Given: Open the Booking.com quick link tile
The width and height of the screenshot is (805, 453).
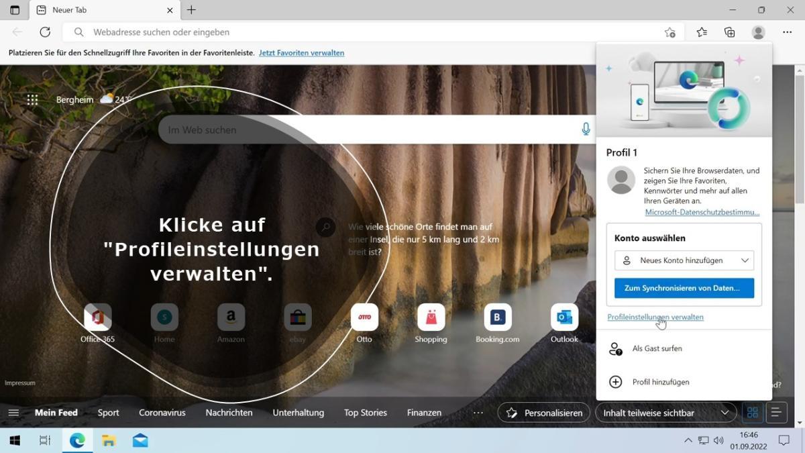Looking at the screenshot, I should [x=497, y=318].
